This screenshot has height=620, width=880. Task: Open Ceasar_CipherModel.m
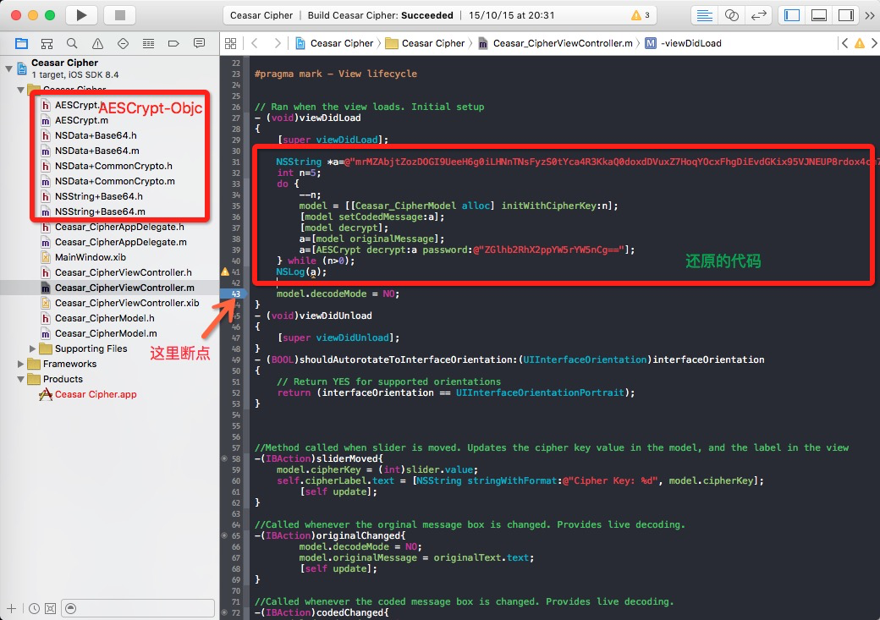[x=106, y=333]
